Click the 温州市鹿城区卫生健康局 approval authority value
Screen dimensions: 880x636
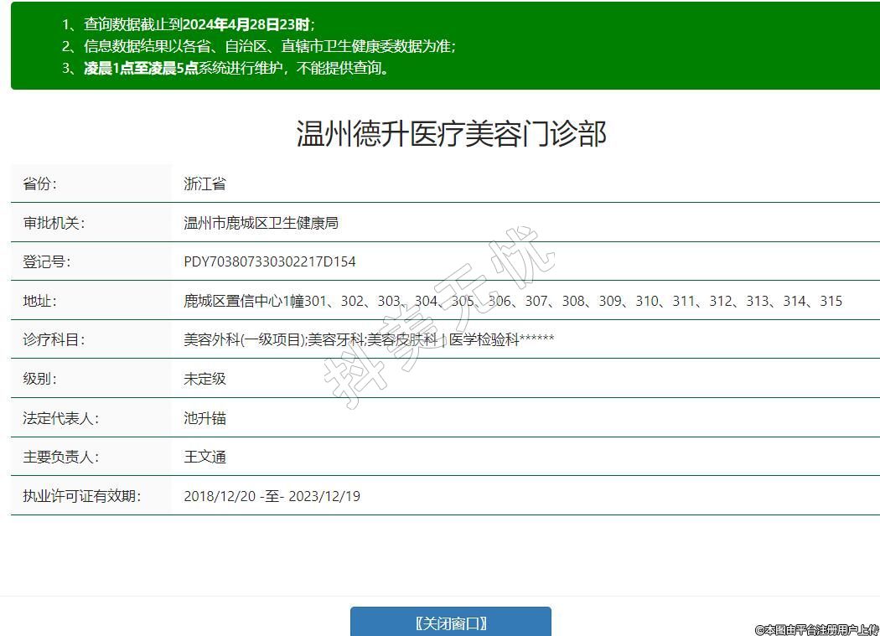261,223
